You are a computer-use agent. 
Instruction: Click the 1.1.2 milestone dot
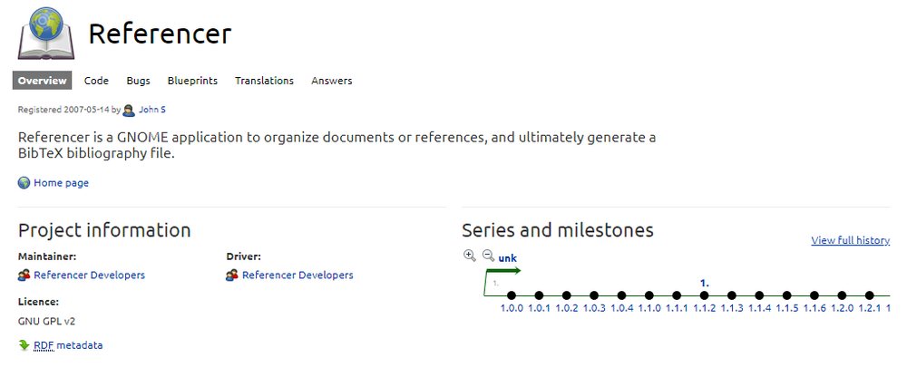tap(705, 295)
